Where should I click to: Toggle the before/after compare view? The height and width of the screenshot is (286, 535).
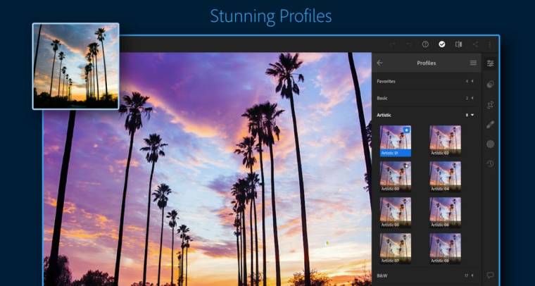(x=458, y=44)
